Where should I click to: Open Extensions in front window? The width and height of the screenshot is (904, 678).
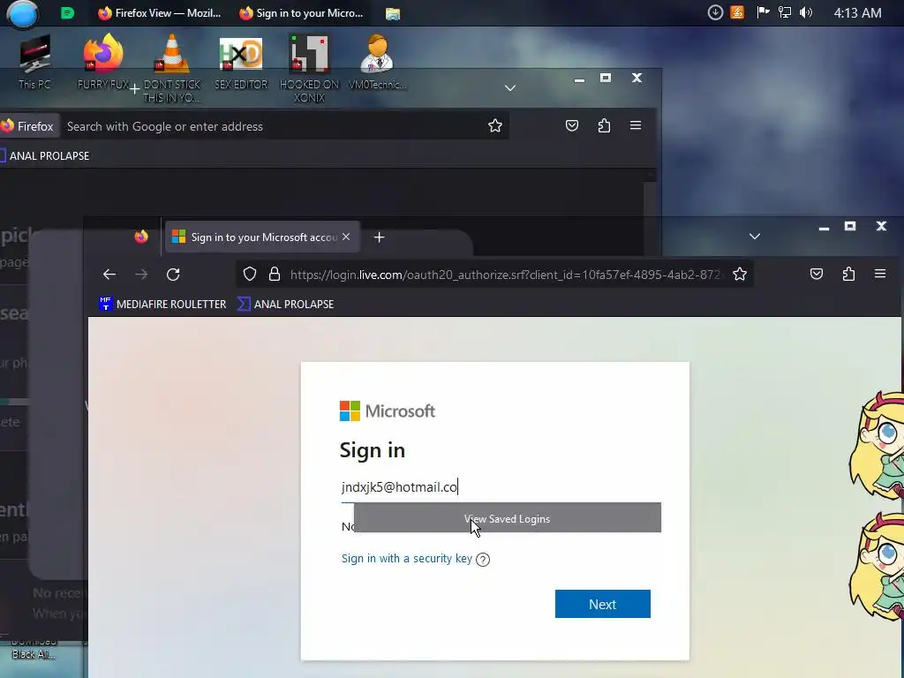tap(848, 275)
